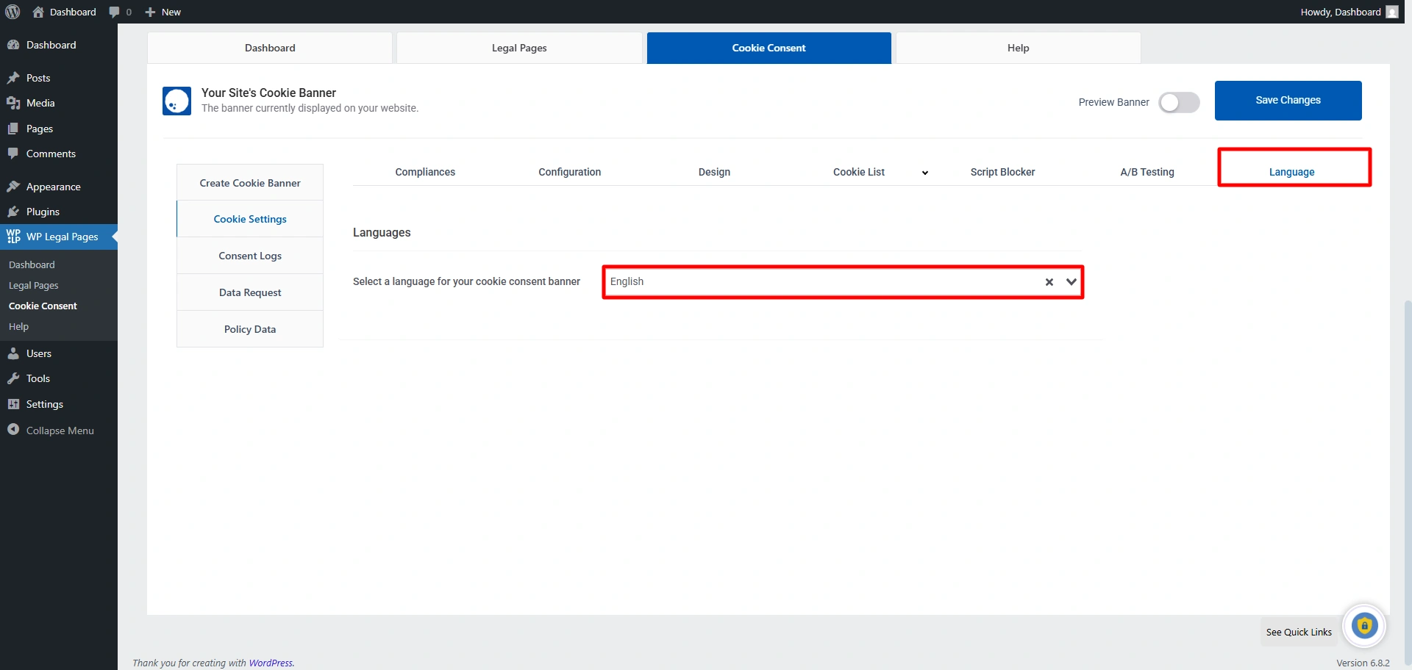The height and width of the screenshot is (670, 1412).
Task: Open the comments bubble icon in admin bar
Action: point(114,12)
